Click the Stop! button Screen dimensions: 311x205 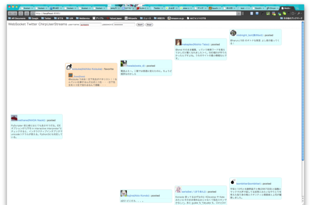pos(149,24)
